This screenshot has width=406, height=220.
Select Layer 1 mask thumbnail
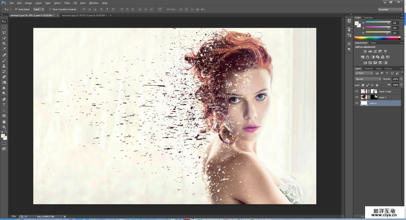pyautogui.click(x=374, y=97)
